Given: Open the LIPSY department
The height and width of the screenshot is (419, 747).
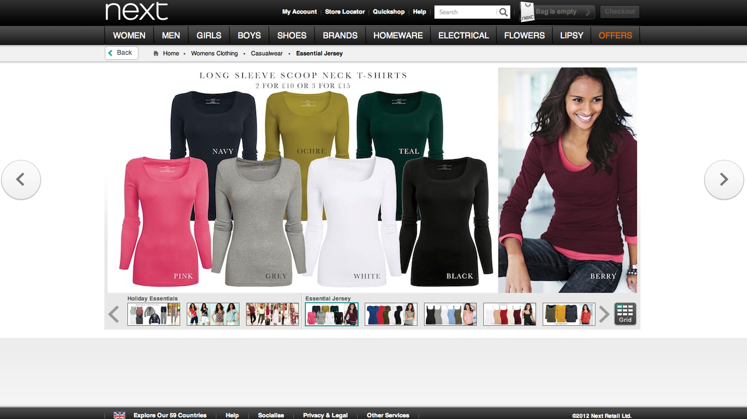Looking at the screenshot, I should point(571,35).
